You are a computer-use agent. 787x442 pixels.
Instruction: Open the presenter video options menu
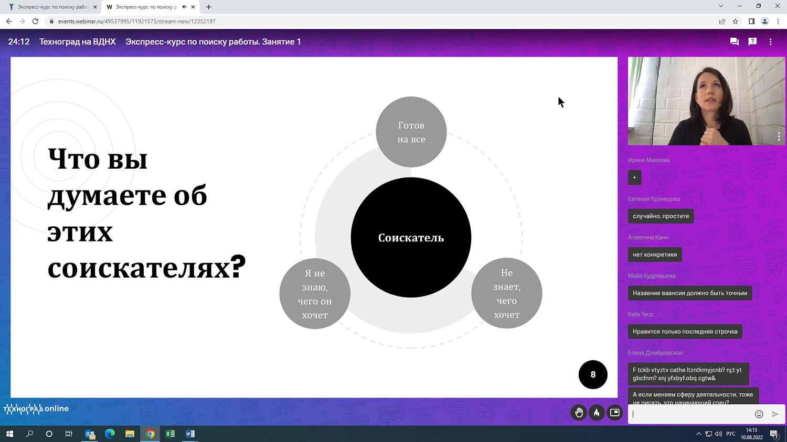(779, 136)
